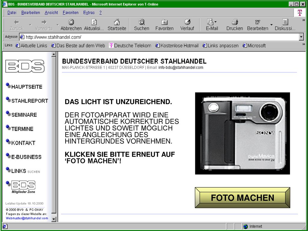Open the Aktuelle Links shortcut
This screenshot has width=308, height=231.
click(x=31, y=46)
